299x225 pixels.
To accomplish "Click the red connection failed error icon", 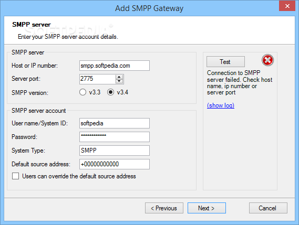I will (x=267, y=60).
